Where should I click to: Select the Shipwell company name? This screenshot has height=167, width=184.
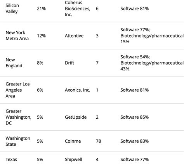click(73, 160)
